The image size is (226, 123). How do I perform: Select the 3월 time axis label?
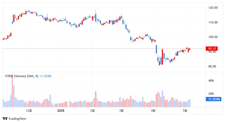pyautogui.click(x=121, y=111)
